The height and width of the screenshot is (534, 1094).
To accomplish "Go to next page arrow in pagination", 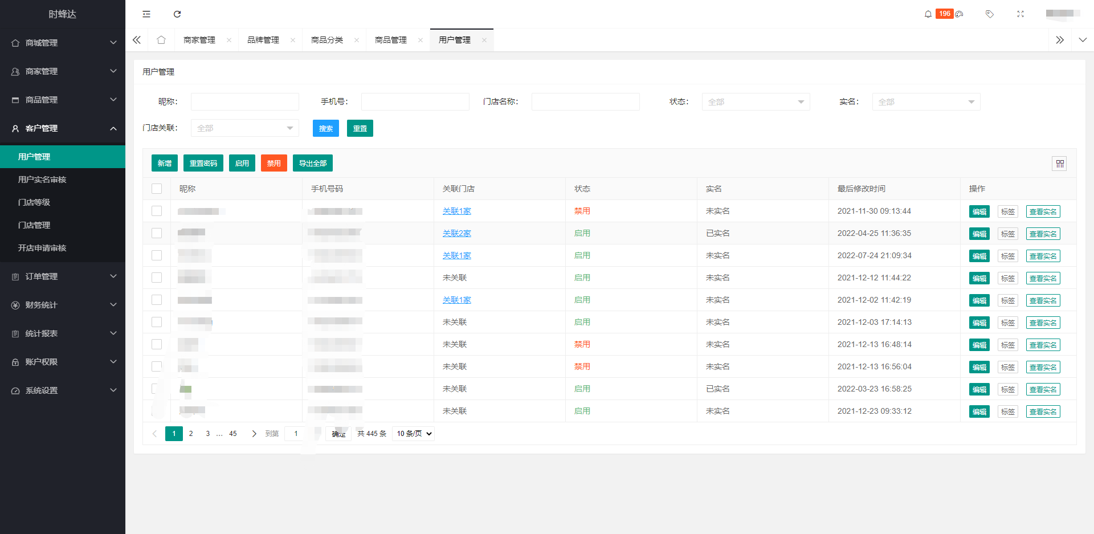I will coord(254,434).
